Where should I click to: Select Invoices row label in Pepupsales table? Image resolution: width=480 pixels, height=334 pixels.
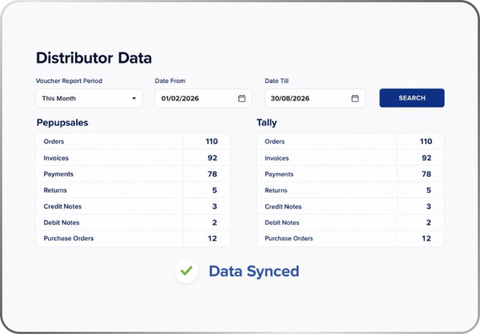tap(56, 158)
